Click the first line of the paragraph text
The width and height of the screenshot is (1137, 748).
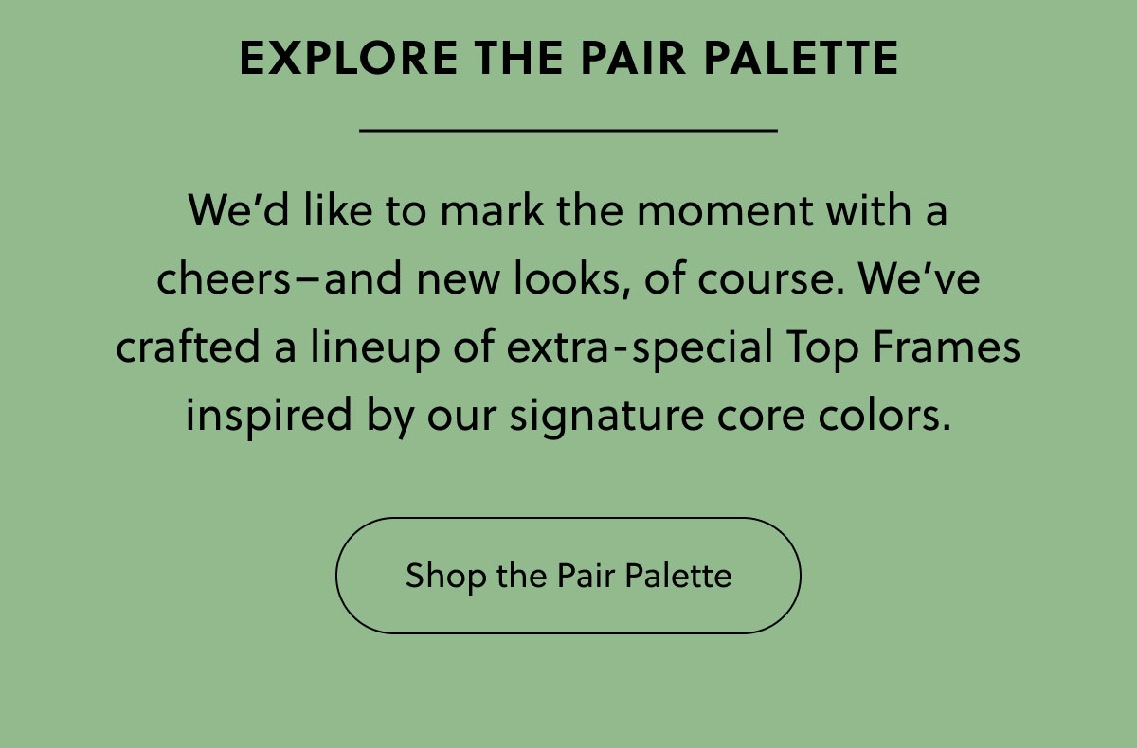pos(568,209)
